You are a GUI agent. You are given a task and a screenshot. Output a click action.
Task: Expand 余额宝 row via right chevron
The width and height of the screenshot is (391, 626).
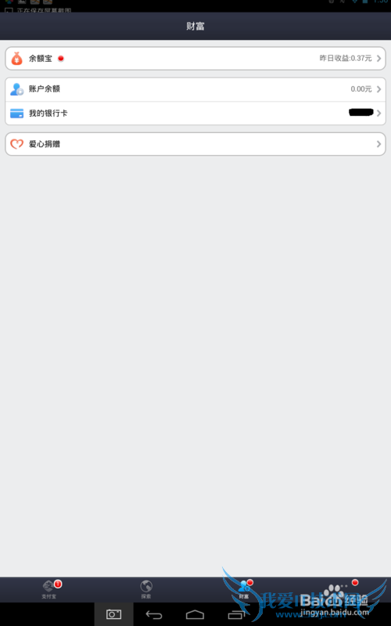pos(378,59)
